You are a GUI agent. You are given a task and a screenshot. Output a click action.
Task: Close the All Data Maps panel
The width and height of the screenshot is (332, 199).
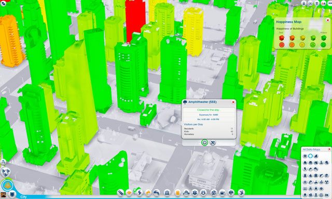pos(329,149)
